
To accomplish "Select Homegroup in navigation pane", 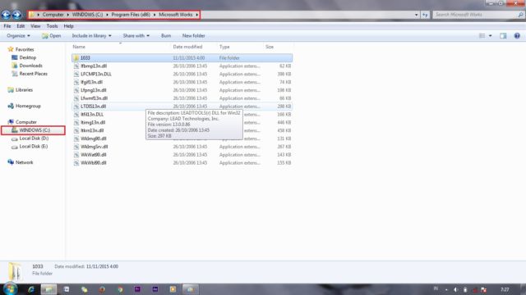I will [x=28, y=106].
